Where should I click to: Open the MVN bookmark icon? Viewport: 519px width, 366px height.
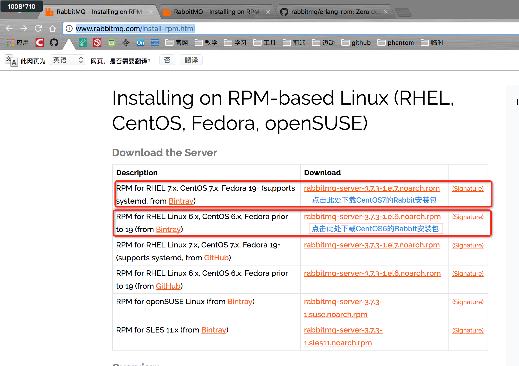click(155, 43)
